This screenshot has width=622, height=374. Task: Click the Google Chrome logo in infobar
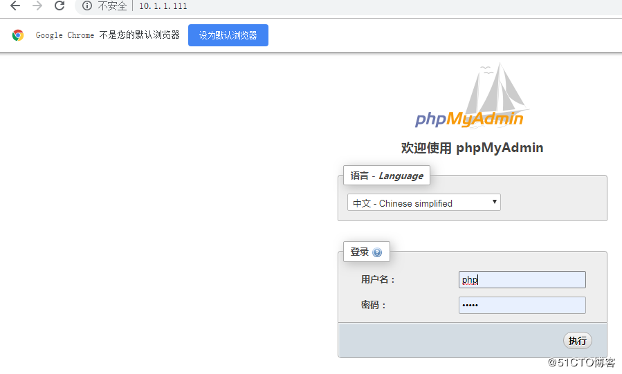pyautogui.click(x=18, y=35)
